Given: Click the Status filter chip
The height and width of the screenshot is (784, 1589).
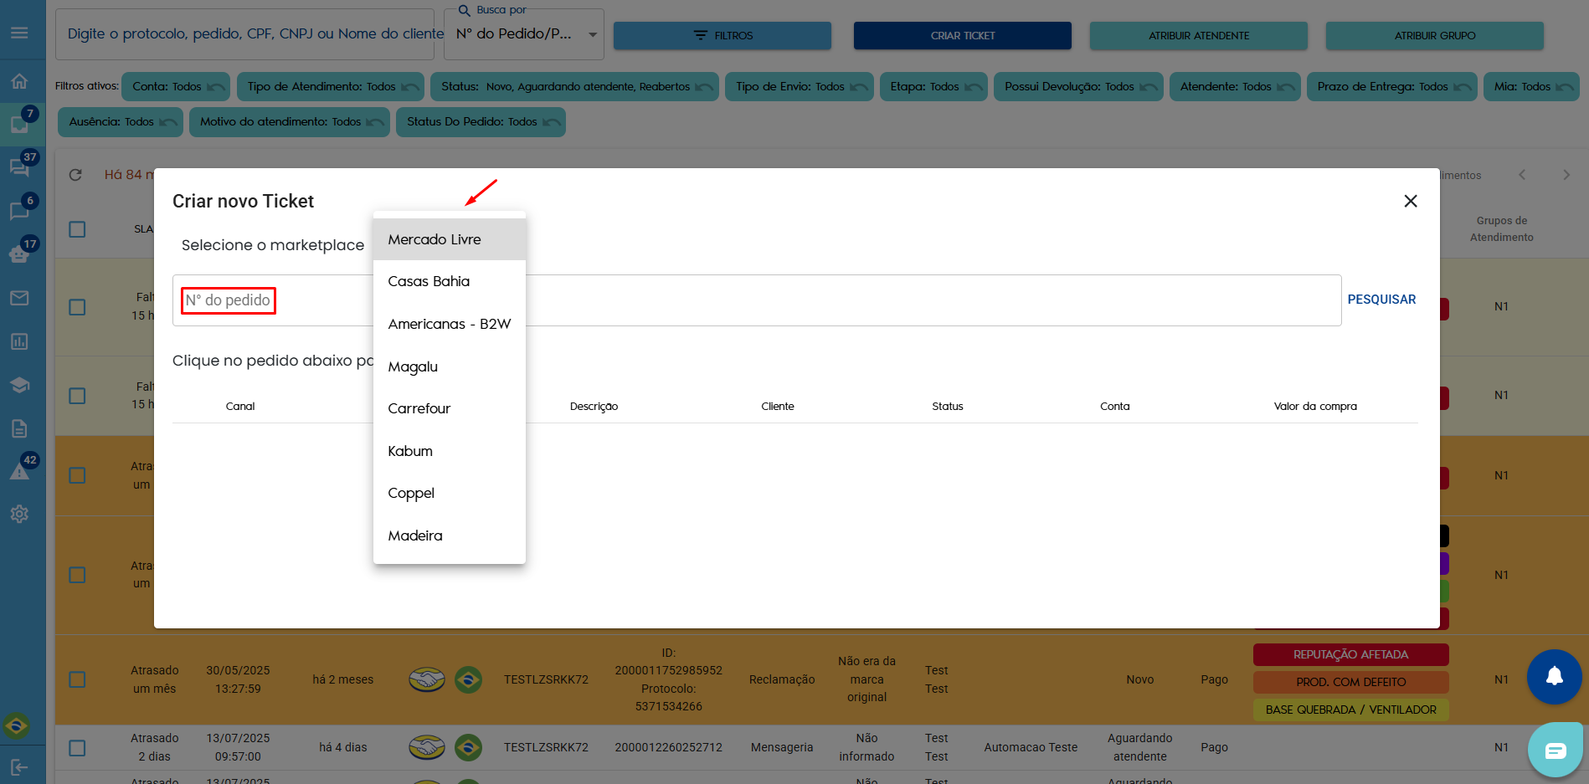Looking at the screenshot, I should (574, 87).
